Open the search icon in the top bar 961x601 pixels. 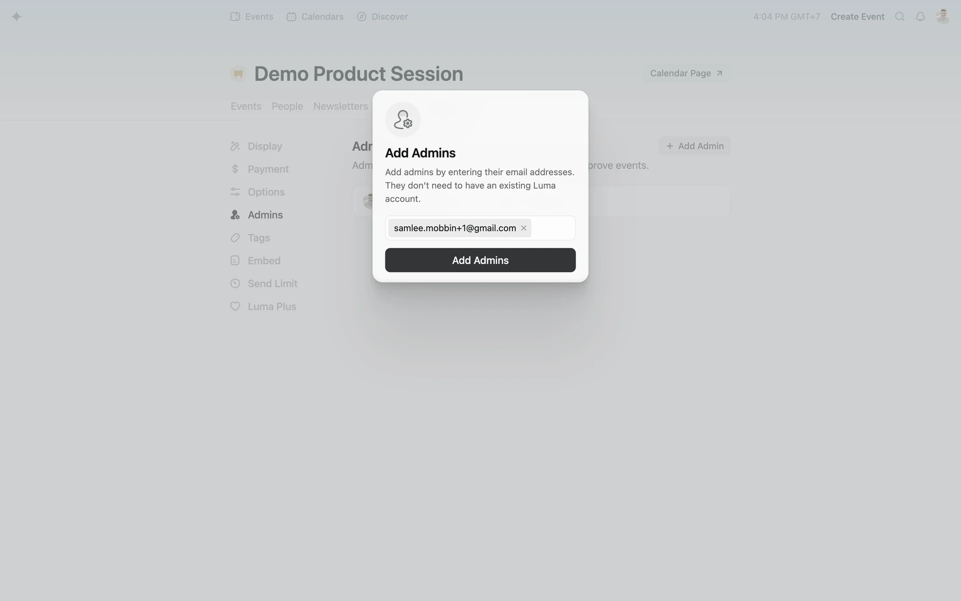pos(899,17)
